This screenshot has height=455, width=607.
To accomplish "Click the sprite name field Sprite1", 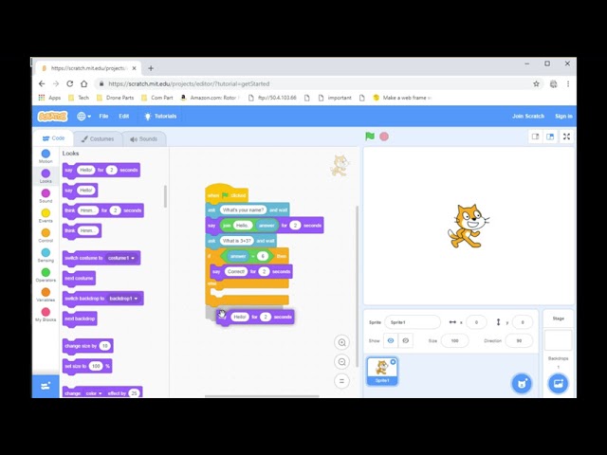I will tap(413, 322).
